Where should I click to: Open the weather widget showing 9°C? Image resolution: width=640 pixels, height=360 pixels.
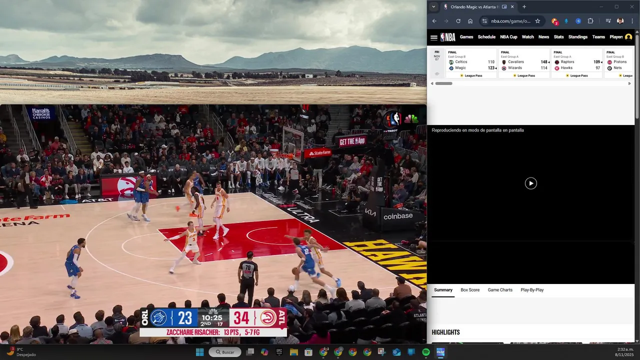[21, 352]
